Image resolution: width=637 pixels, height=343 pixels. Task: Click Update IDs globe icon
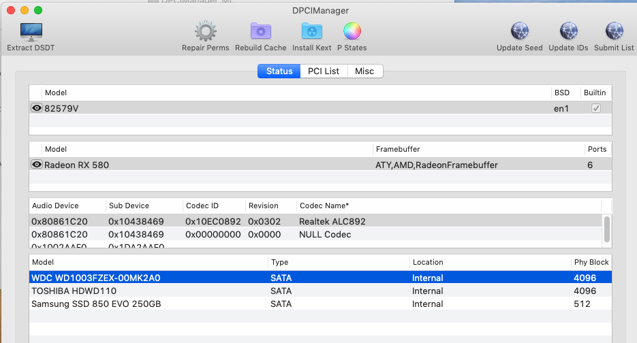pos(568,31)
